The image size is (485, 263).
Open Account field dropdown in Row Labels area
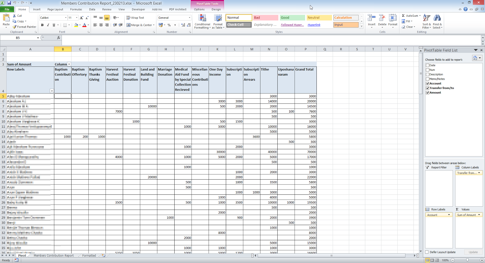[x=449, y=215]
